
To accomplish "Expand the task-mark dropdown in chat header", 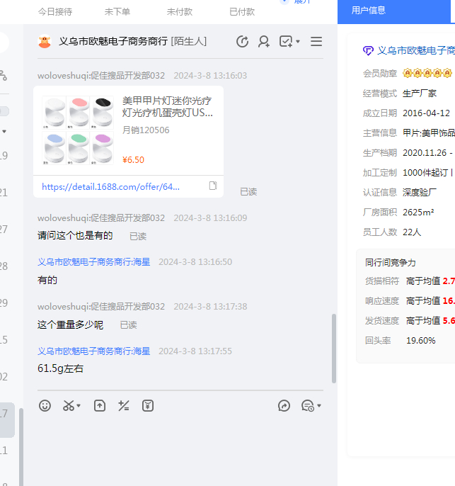I will click(298, 43).
